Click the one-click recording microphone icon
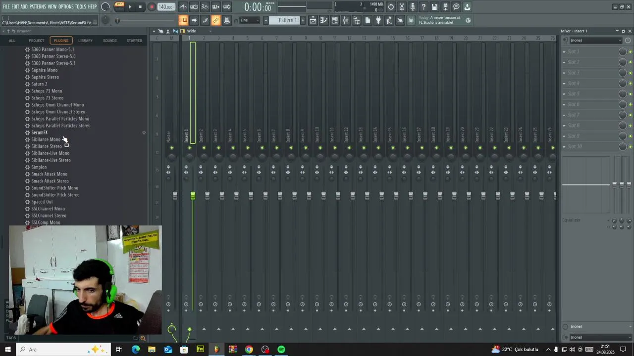The width and height of the screenshot is (634, 356). tap(413, 7)
